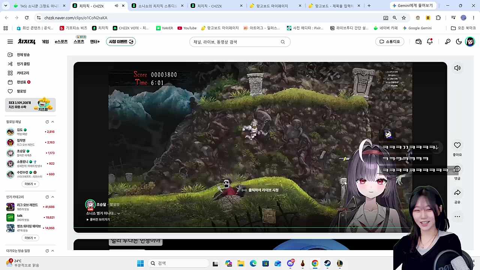Open the profile avatar in the header
Screen dimensions: 480x270
(470, 42)
